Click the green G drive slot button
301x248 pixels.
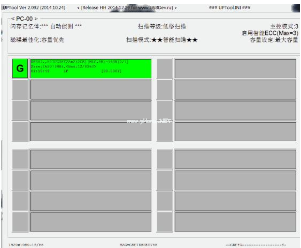click(x=20, y=68)
